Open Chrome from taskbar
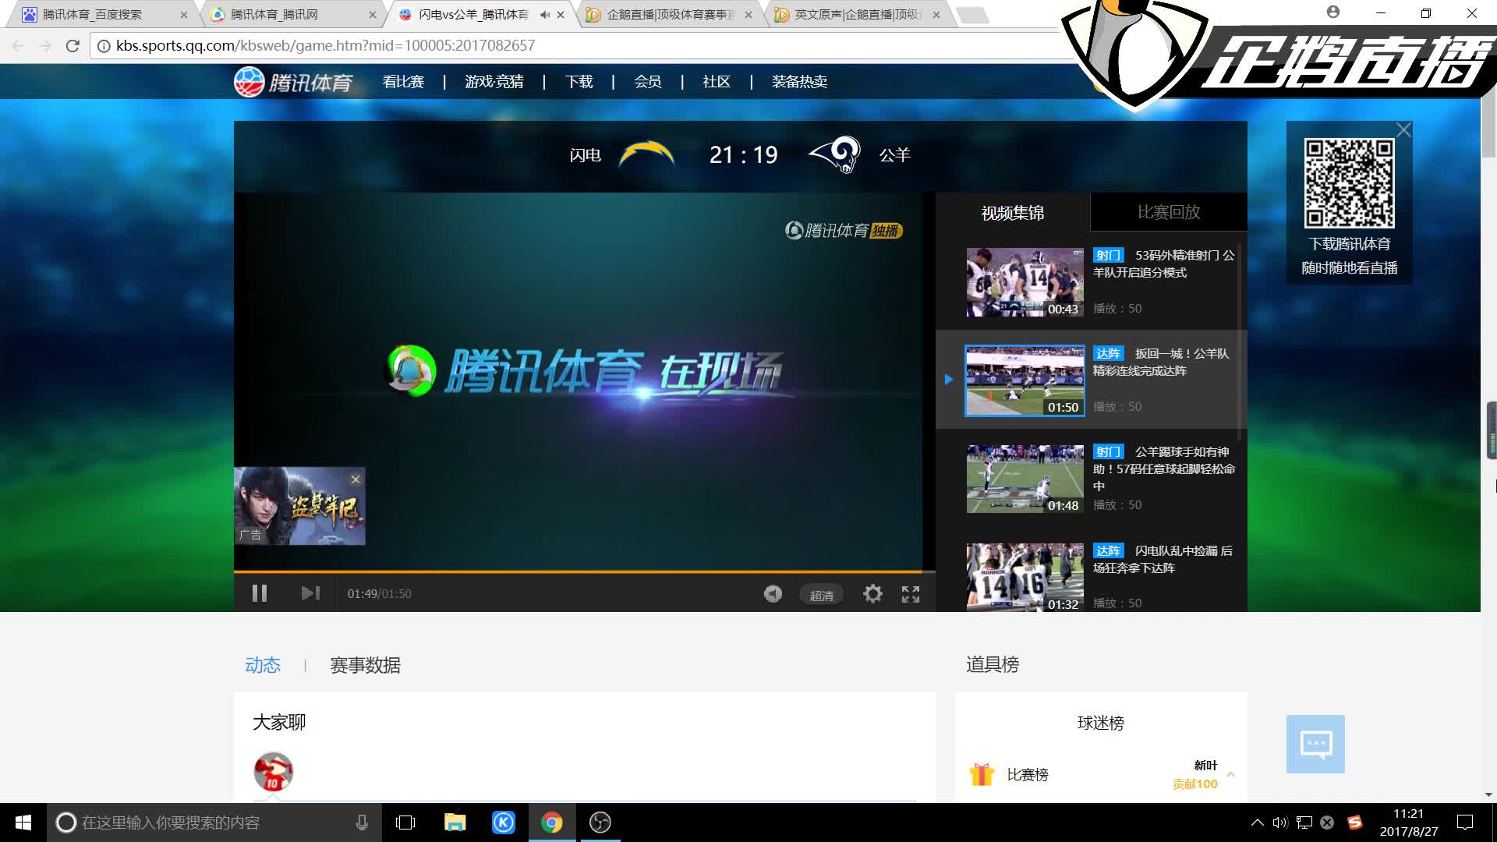This screenshot has width=1497, height=842. [552, 823]
